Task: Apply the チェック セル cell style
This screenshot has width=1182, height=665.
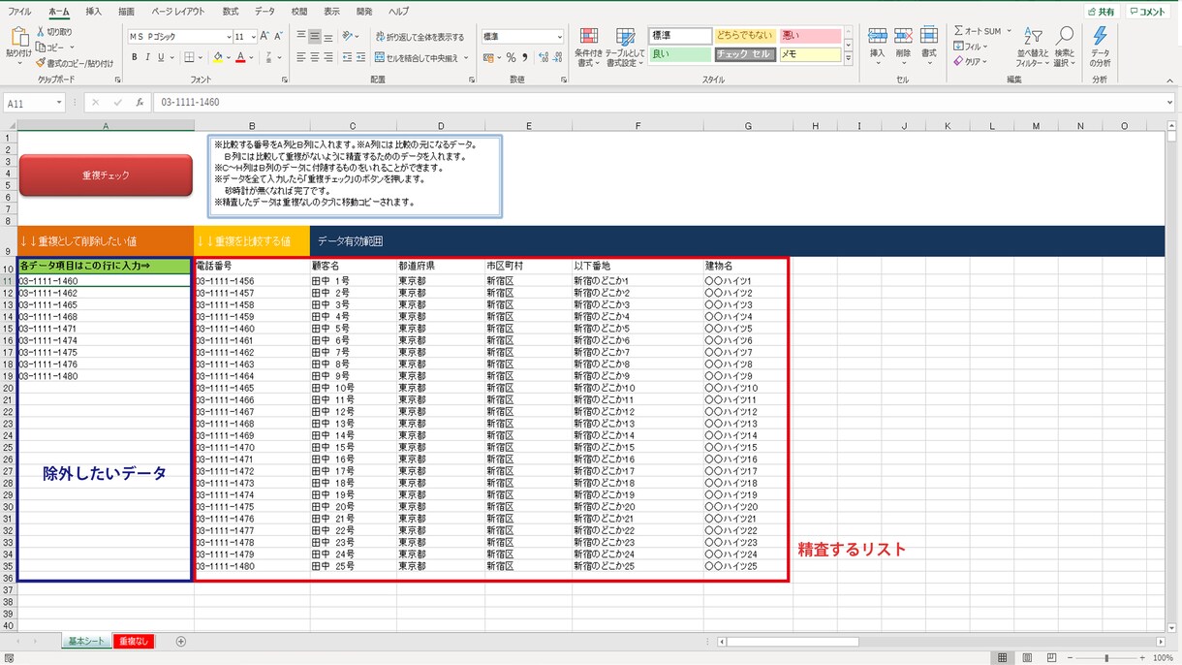Action: pyautogui.click(x=744, y=54)
